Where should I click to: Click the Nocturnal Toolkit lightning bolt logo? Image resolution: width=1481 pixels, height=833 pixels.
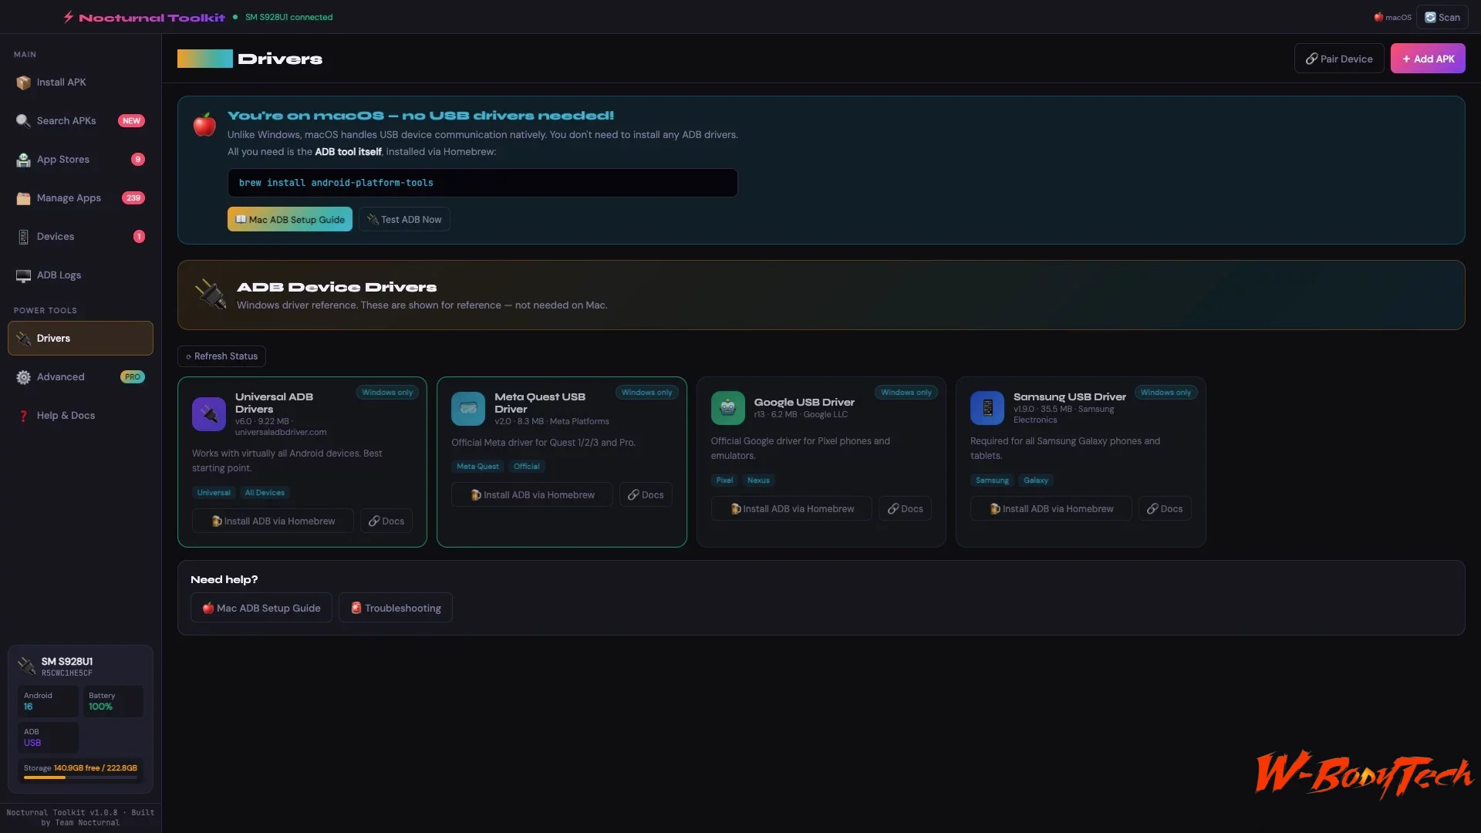click(69, 17)
